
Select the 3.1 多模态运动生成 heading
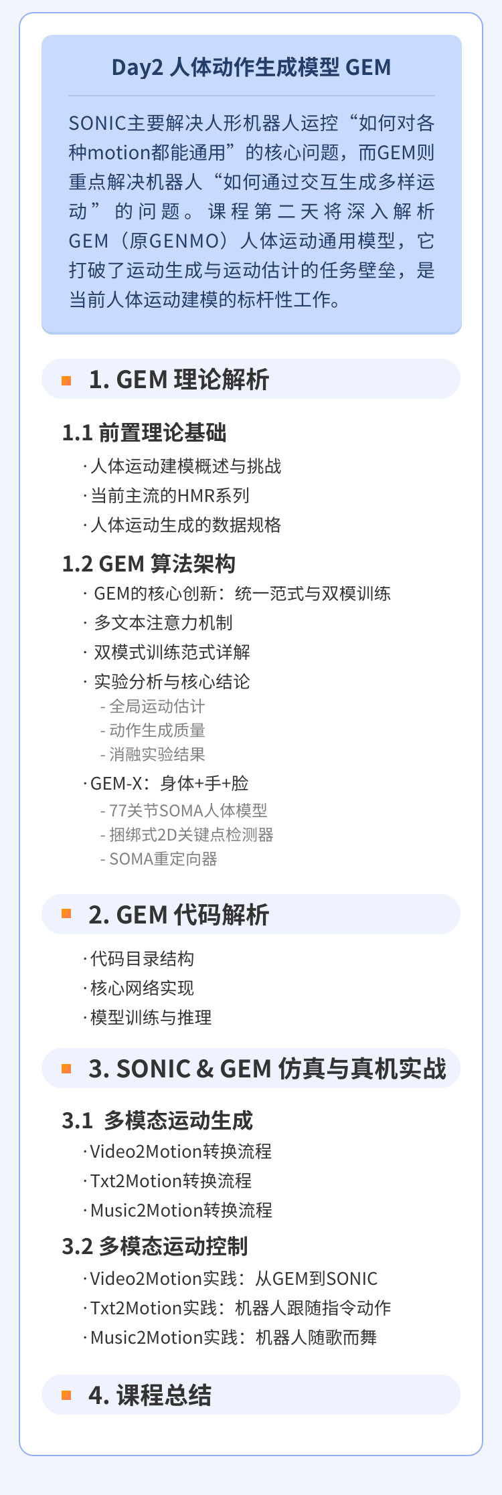pos(157,1120)
